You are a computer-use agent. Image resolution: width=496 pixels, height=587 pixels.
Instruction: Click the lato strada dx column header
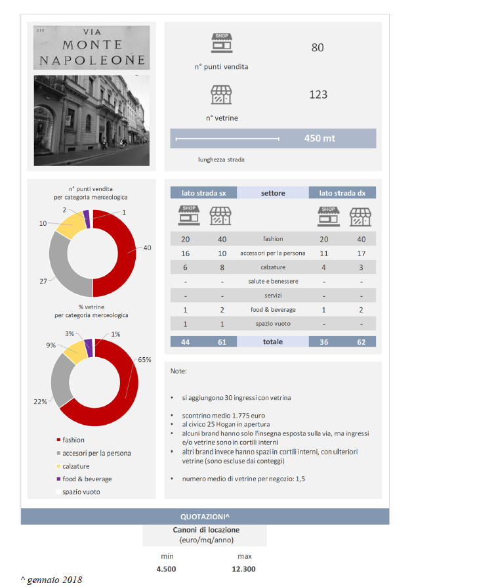click(x=342, y=193)
